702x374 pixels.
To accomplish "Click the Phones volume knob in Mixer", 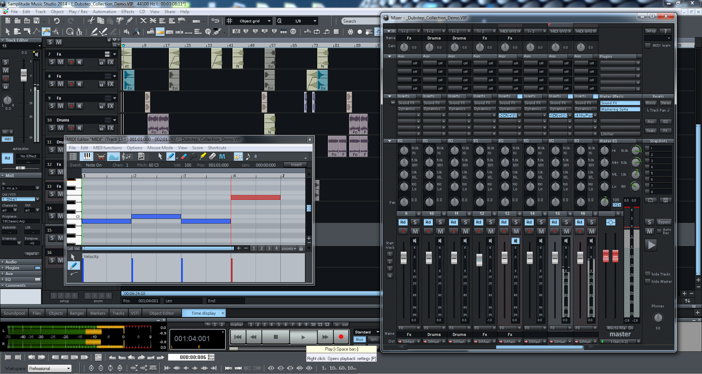I will pos(658,317).
